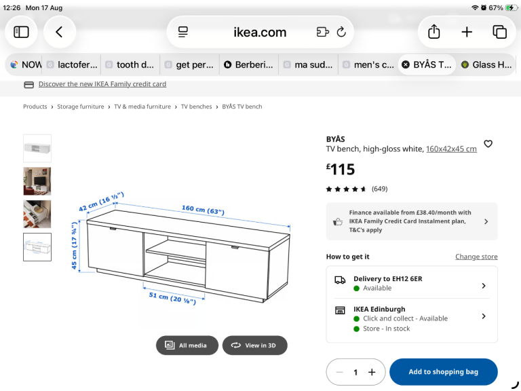View the bench in 3D
The width and height of the screenshot is (521, 391).
point(255,345)
